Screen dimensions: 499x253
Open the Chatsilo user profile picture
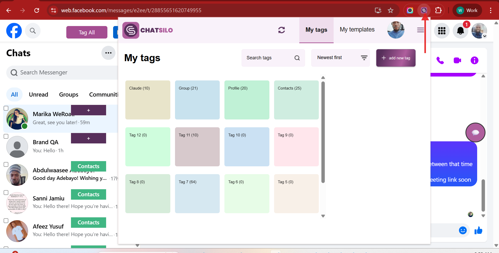point(396,30)
